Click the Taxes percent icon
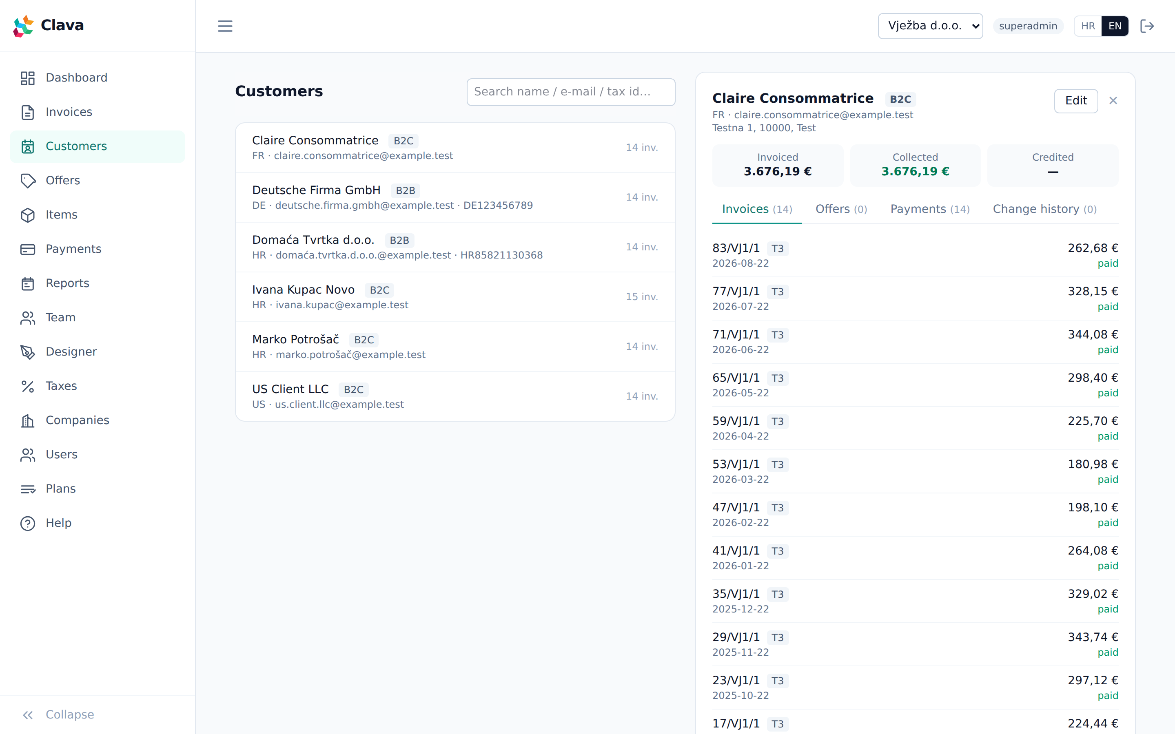 point(28,387)
